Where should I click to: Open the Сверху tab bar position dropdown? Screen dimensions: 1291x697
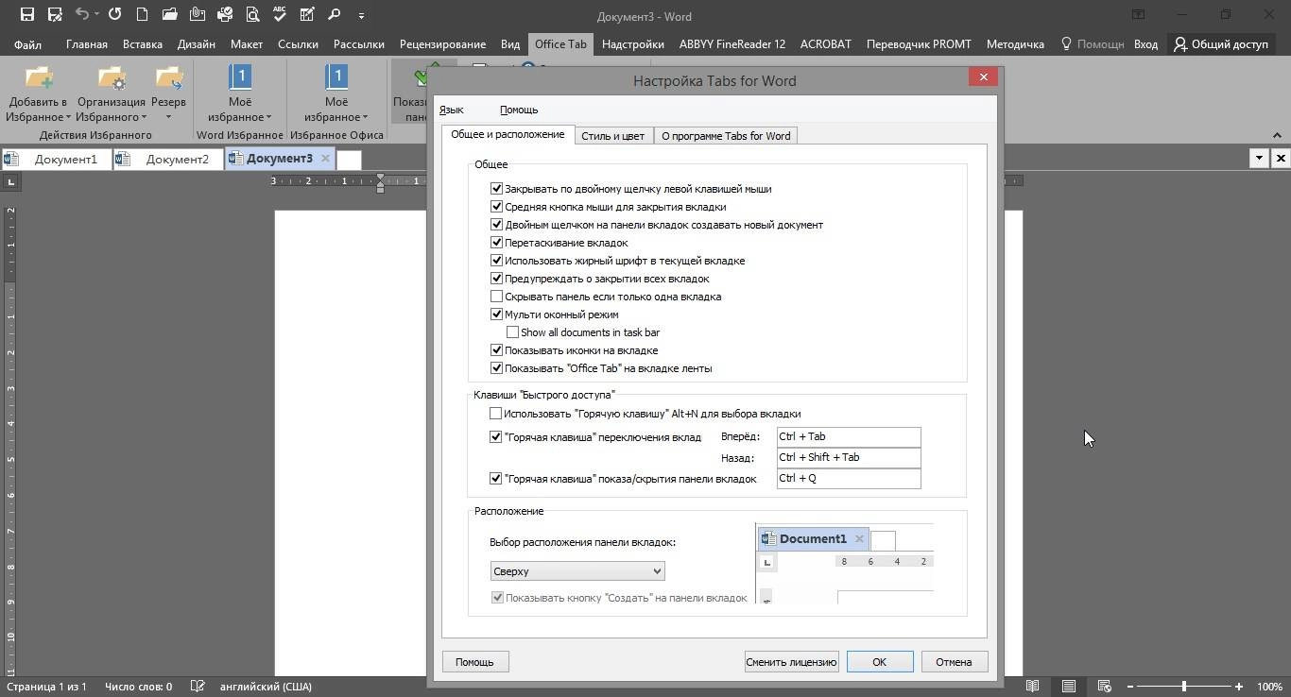click(x=577, y=571)
